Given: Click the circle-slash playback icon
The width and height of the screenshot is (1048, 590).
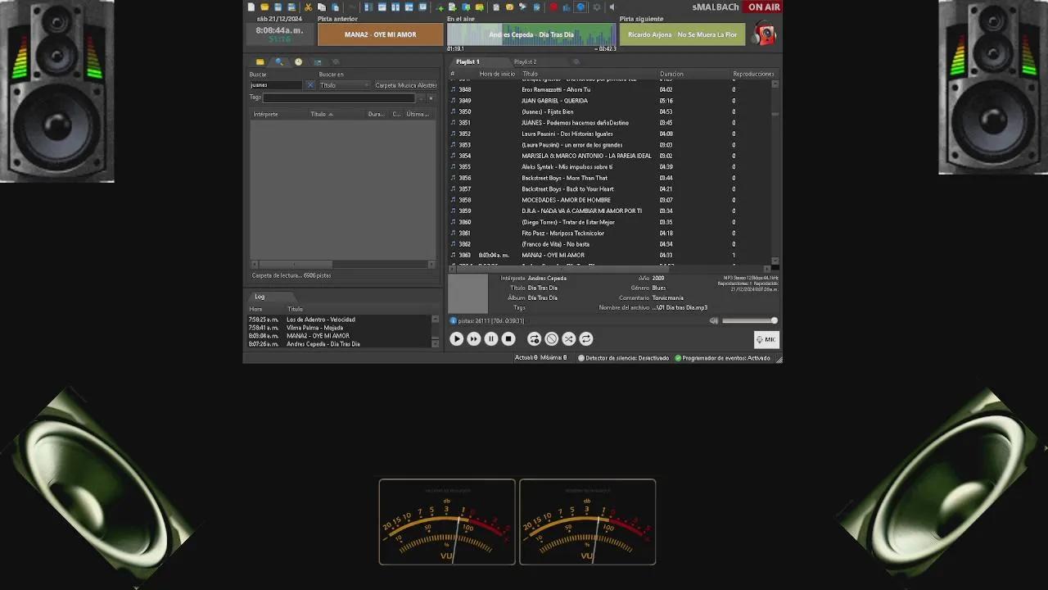Looking at the screenshot, I should (551, 338).
